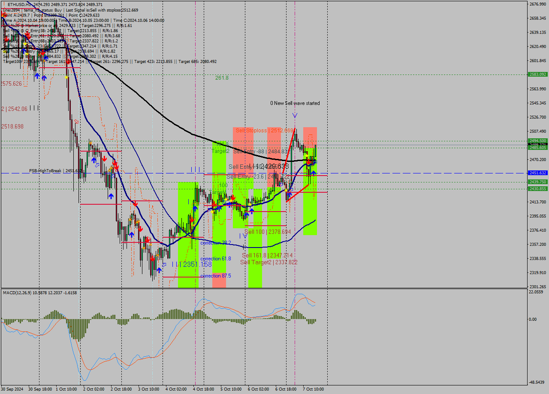Select the green 'Target2' label
Image resolution: width=549 pixels, height=394 pixels.
pos(220,151)
